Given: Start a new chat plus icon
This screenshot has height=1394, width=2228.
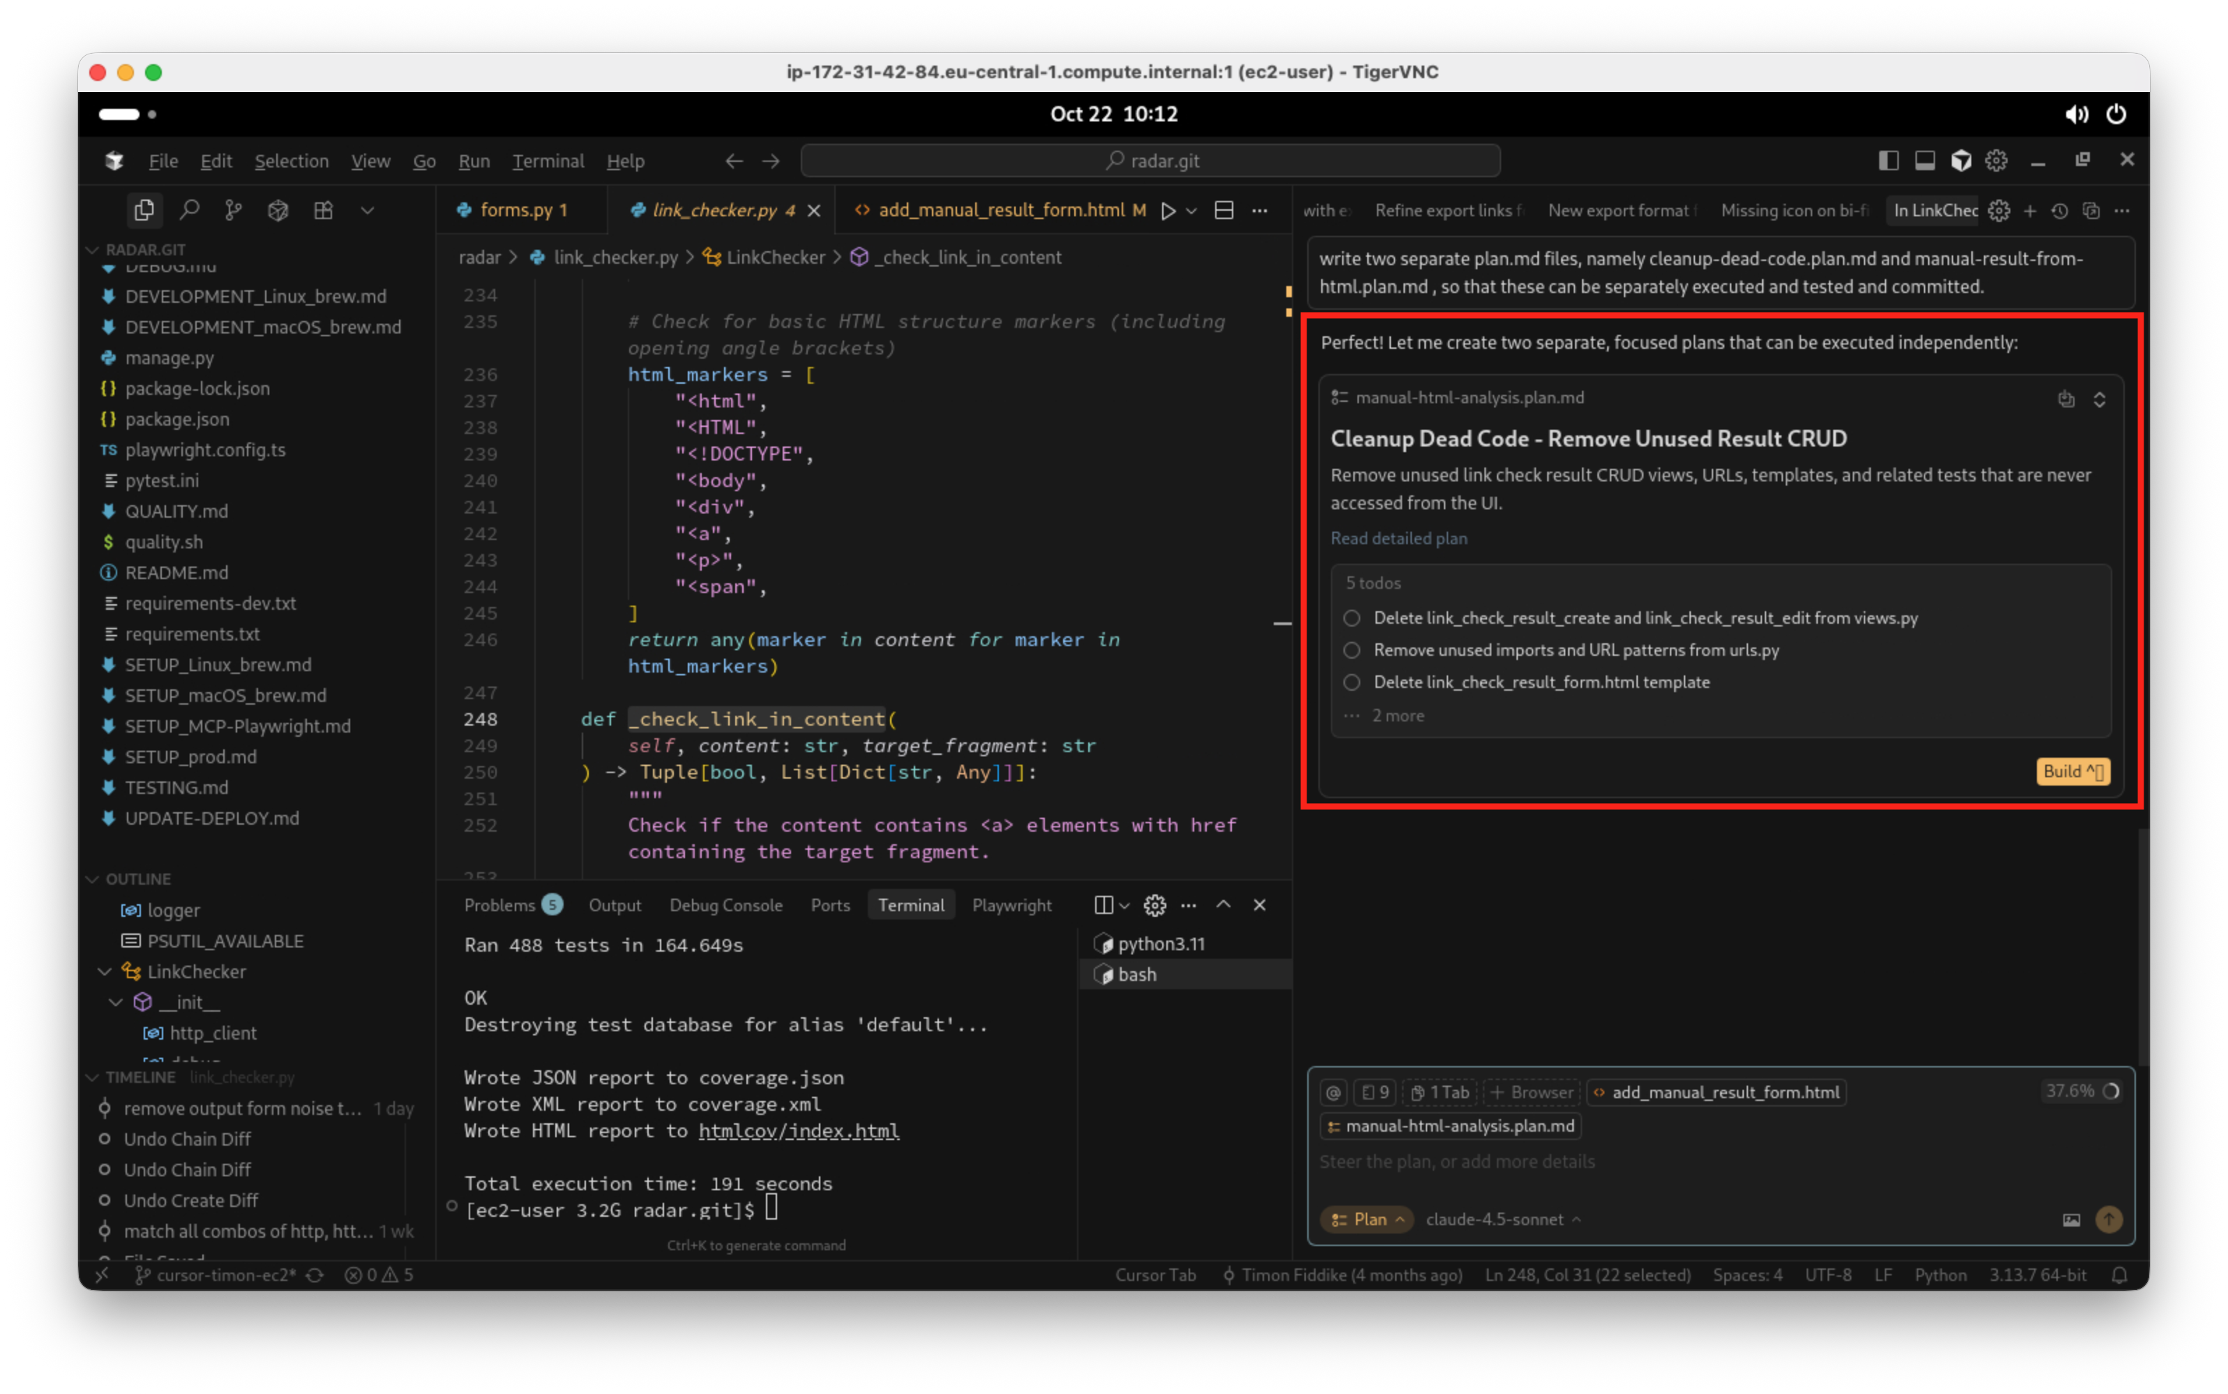Looking at the screenshot, I should [2029, 211].
